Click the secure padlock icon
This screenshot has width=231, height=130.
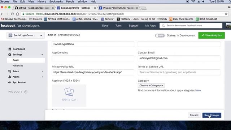coord(23,14)
